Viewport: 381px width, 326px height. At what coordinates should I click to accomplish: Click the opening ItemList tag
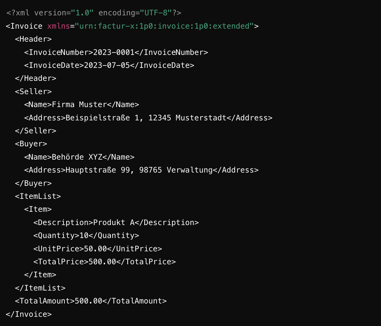[38, 196]
